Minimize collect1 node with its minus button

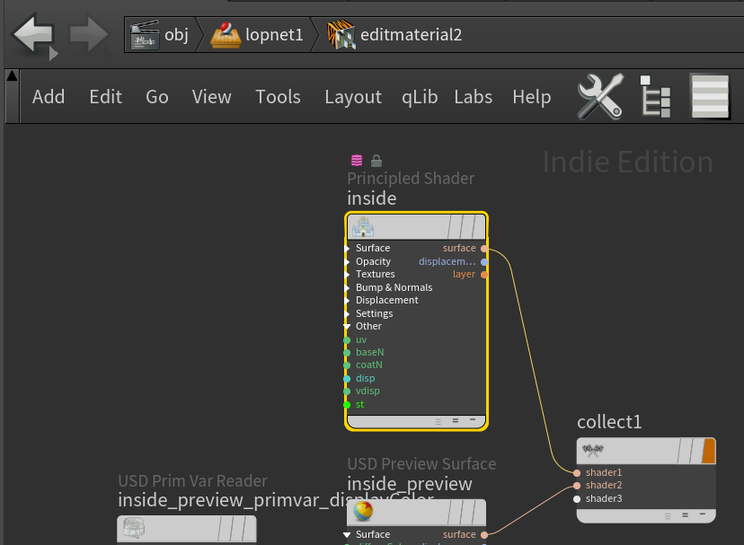tap(703, 514)
